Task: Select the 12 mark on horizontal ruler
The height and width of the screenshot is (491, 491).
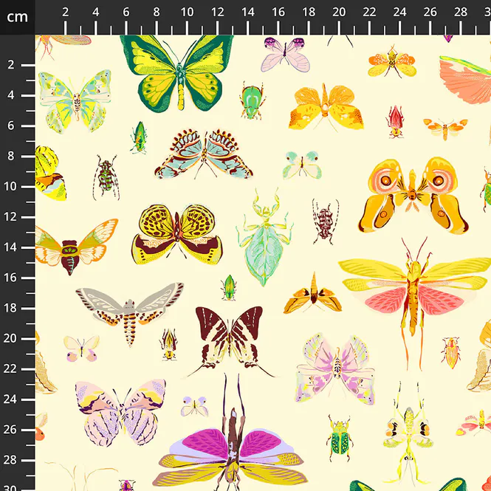Action: [217, 13]
